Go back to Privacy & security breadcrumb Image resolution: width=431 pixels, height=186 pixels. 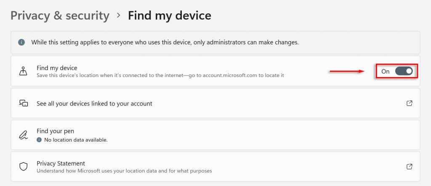(60, 16)
